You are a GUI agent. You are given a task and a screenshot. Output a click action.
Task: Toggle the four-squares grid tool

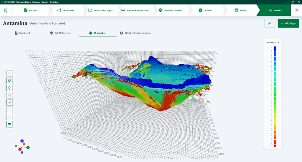(10, 73)
